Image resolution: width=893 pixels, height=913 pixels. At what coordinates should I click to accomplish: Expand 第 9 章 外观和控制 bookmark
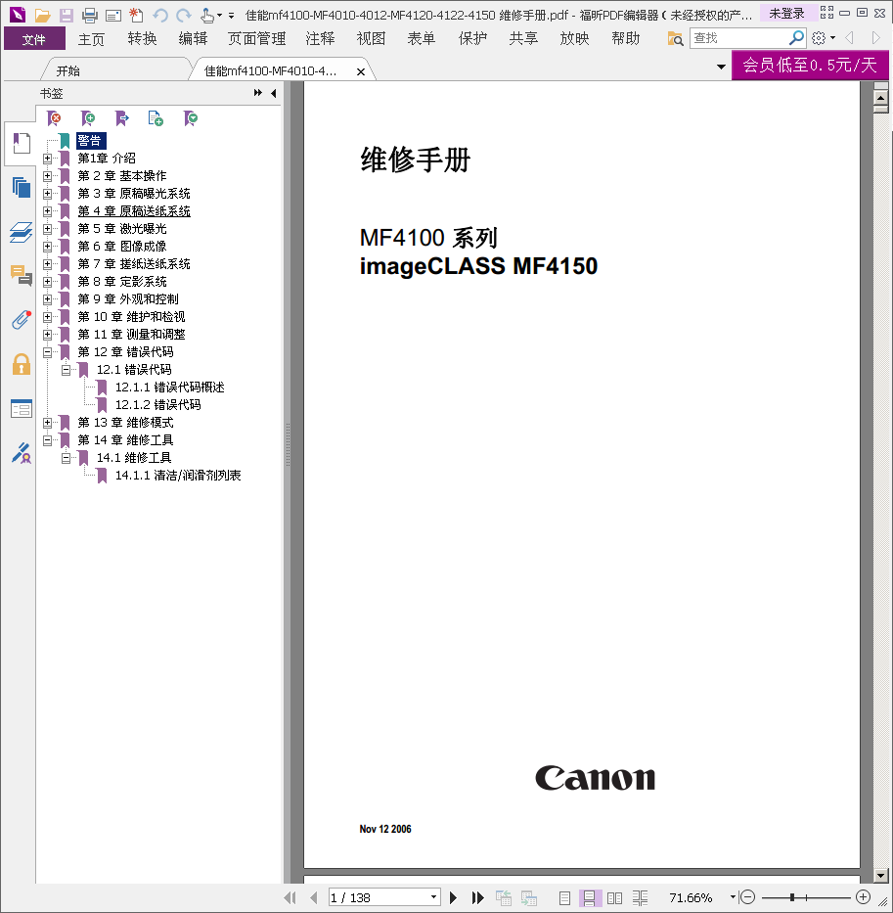click(x=48, y=298)
